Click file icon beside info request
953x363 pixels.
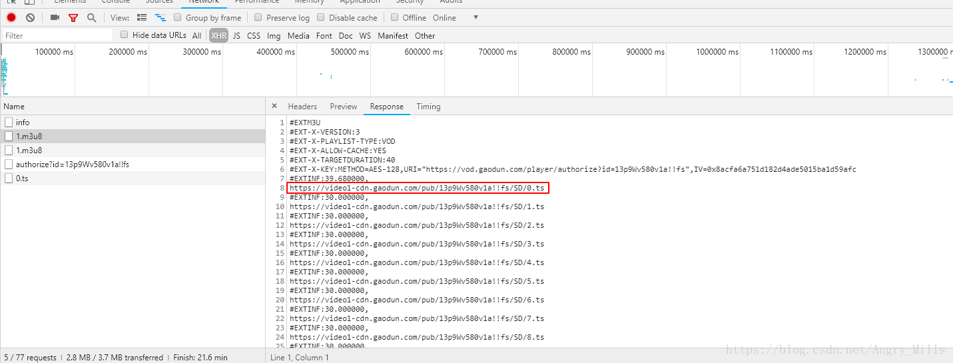coord(9,123)
